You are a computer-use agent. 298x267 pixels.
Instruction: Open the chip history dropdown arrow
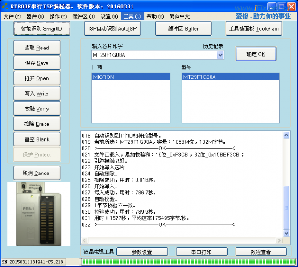tap(220, 55)
